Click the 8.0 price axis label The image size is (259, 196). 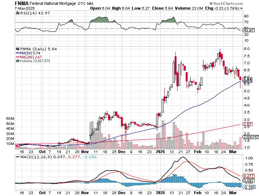pos(247,49)
